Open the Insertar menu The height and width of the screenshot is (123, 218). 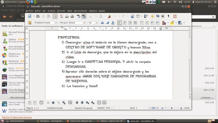pyautogui.click(x=51, y=11)
